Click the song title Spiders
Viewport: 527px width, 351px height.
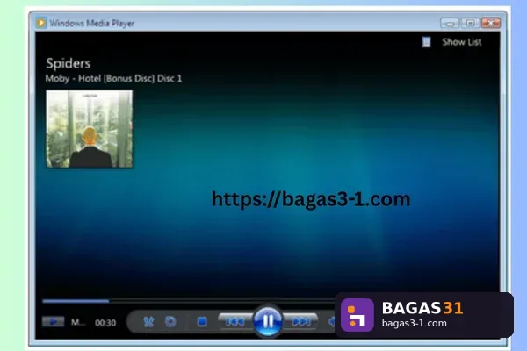pos(69,63)
